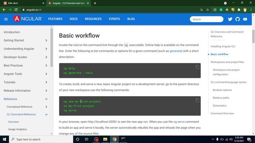Jump to Relative paths section
The image size is (255, 143).
tap(221, 98)
